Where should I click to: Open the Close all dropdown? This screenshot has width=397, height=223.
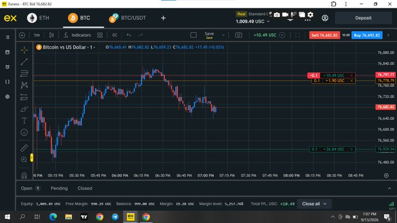314,204
